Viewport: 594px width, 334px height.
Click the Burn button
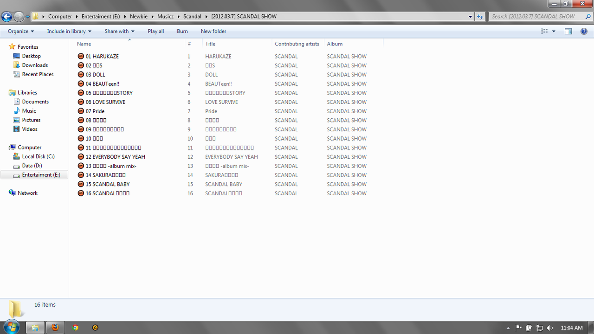(x=182, y=31)
